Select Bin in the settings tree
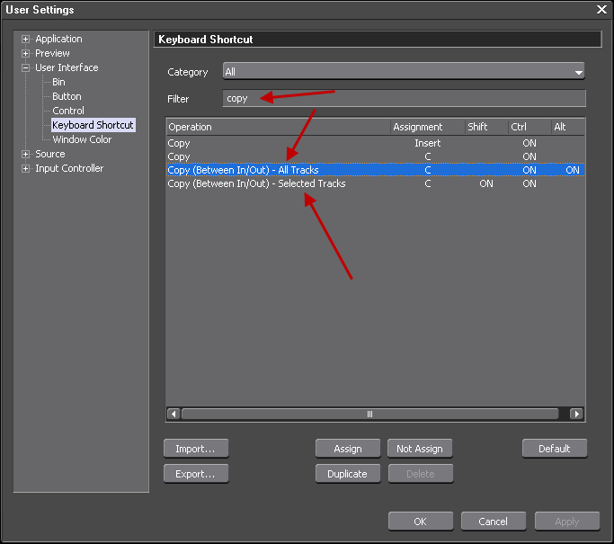This screenshot has height=544, width=614. pos(58,82)
